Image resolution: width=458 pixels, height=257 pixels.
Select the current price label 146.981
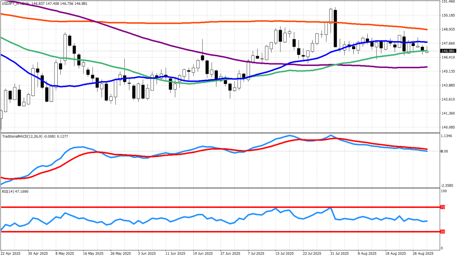[447, 51]
